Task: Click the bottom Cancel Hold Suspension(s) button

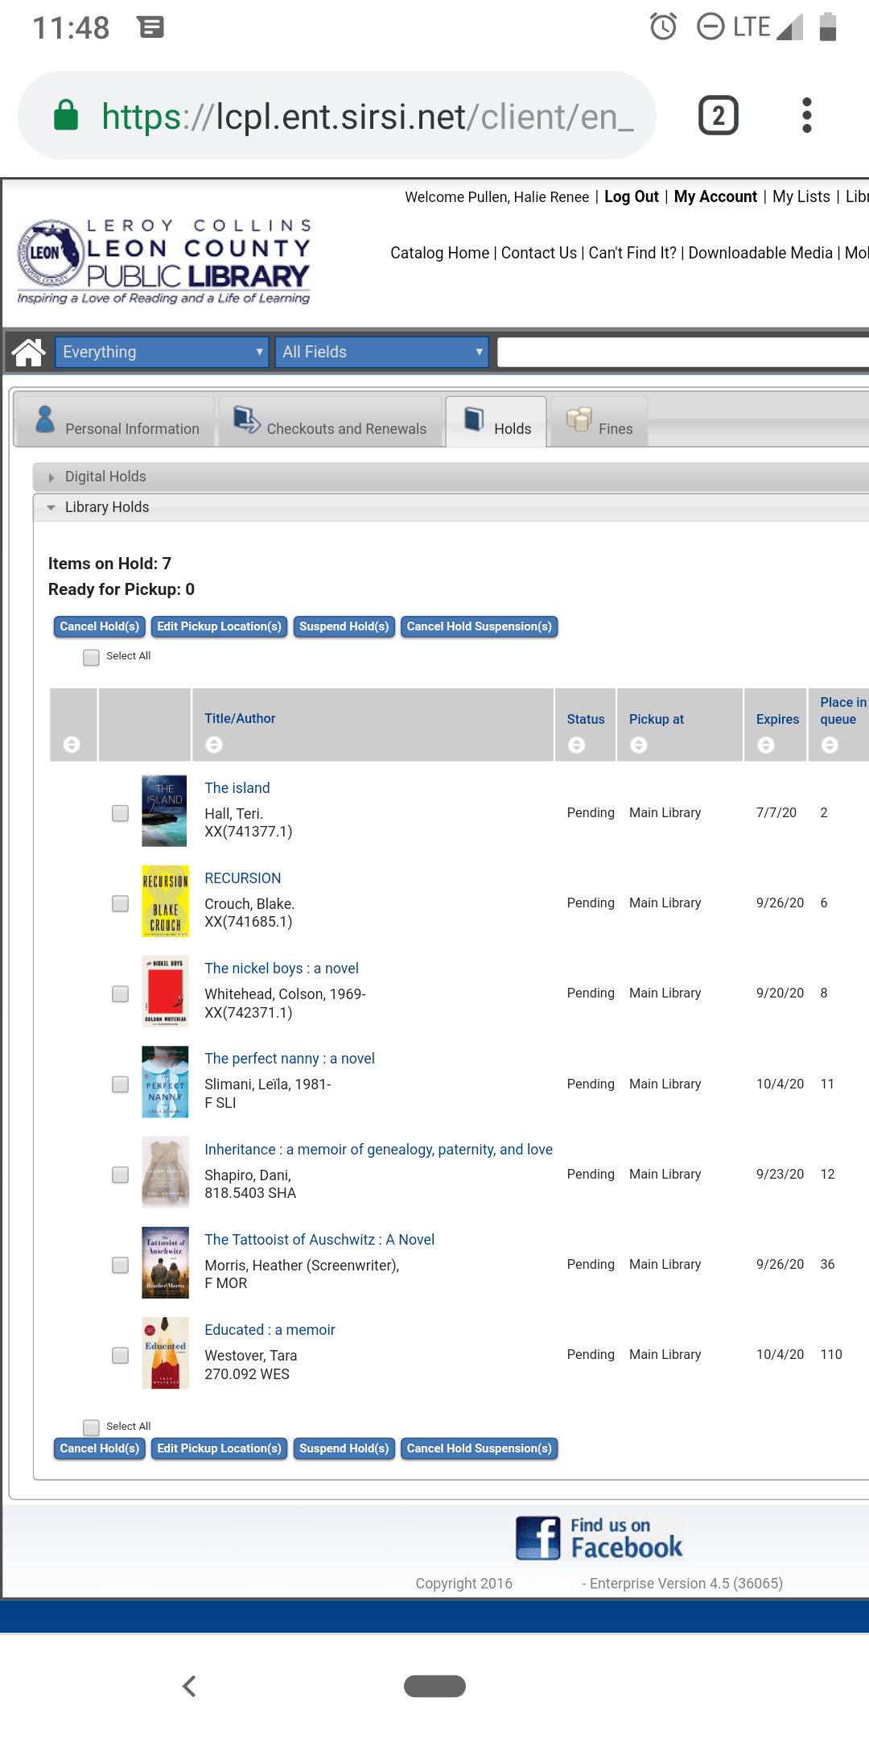Action: [480, 1448]
